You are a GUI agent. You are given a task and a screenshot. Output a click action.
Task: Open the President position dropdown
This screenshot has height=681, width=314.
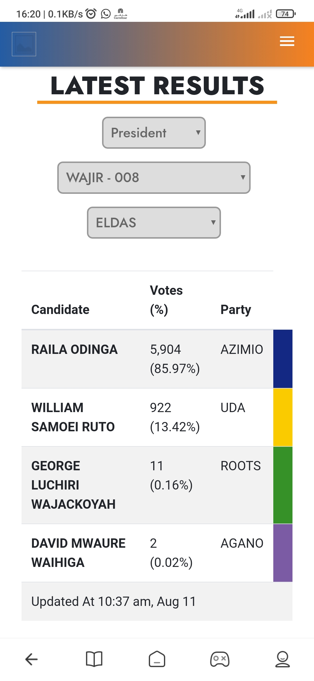(x=154, y=133)
